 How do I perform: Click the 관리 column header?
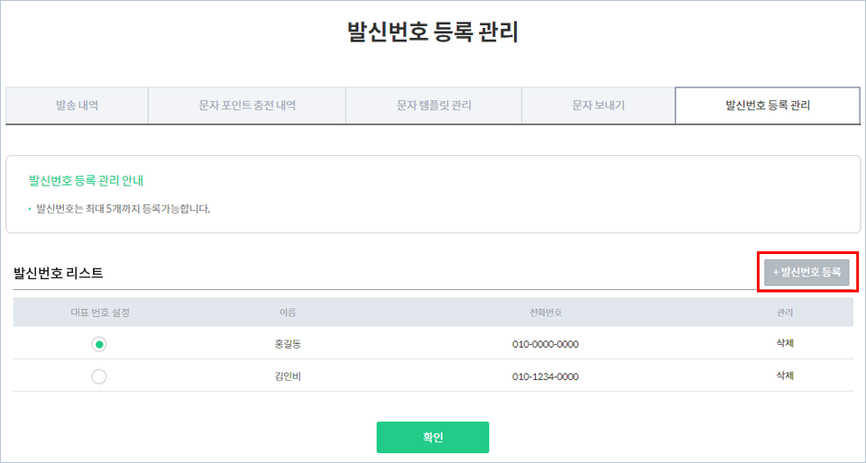click(785, 313)
